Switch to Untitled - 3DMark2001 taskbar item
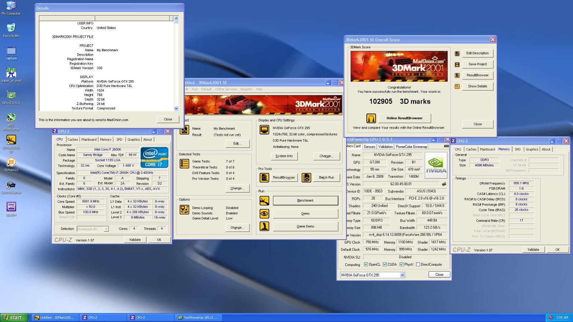This screenshot has width=573, height=322. [54, 318]
